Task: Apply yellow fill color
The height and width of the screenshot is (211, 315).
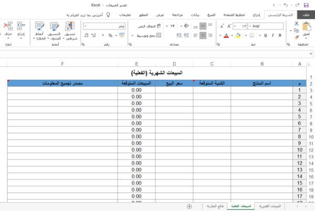Action: (x=238, y=36)
